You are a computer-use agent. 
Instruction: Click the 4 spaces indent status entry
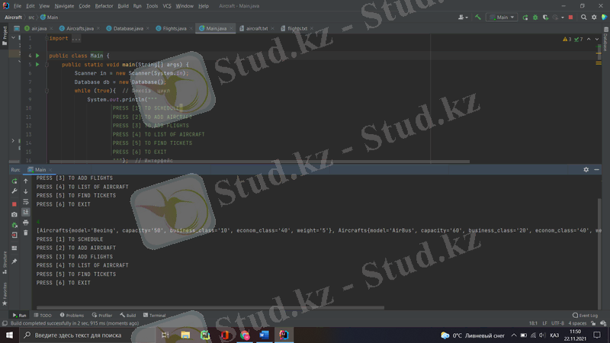(x=577, y=323)
